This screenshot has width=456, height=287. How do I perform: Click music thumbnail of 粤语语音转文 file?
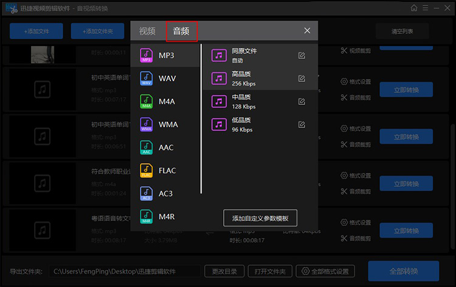tap(43, 230)
